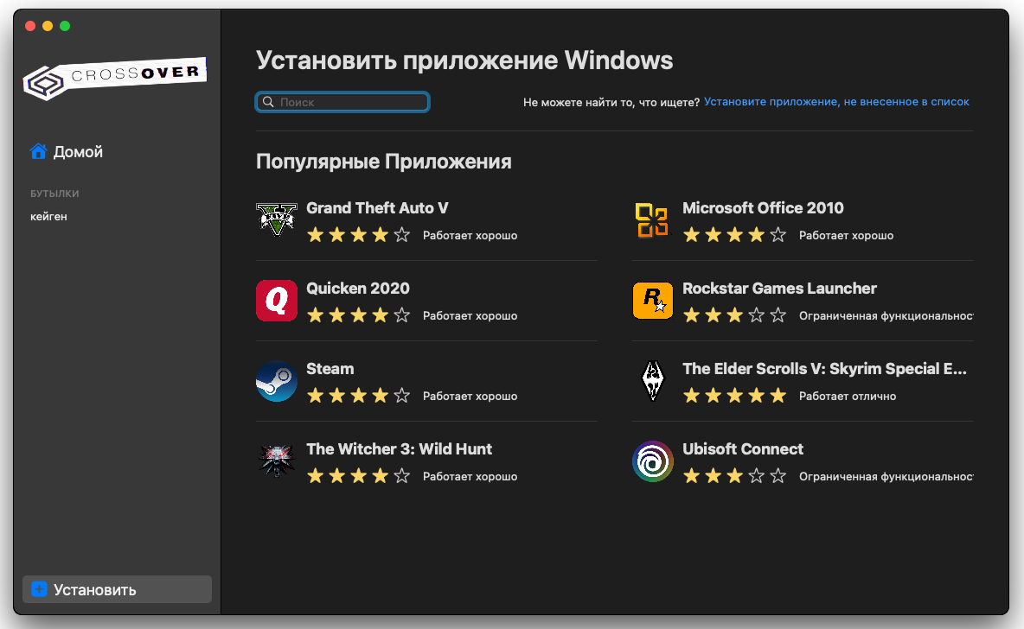This screenshot has width=1024, height=629.
Task: Click the Microsoft Office 2010 icon
Action: coord(653,219)
